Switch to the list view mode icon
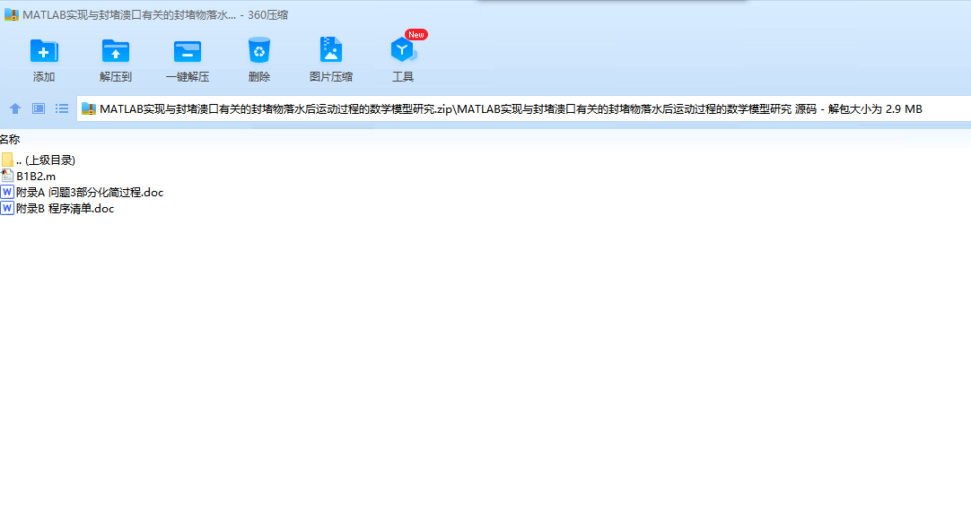The image size is (971, 527). (x=62, y=108)
